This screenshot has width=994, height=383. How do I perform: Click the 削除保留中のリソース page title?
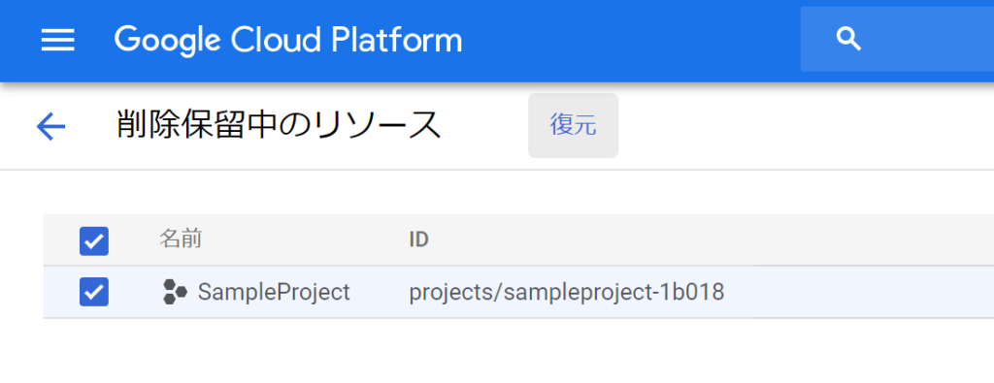[279, 125]
